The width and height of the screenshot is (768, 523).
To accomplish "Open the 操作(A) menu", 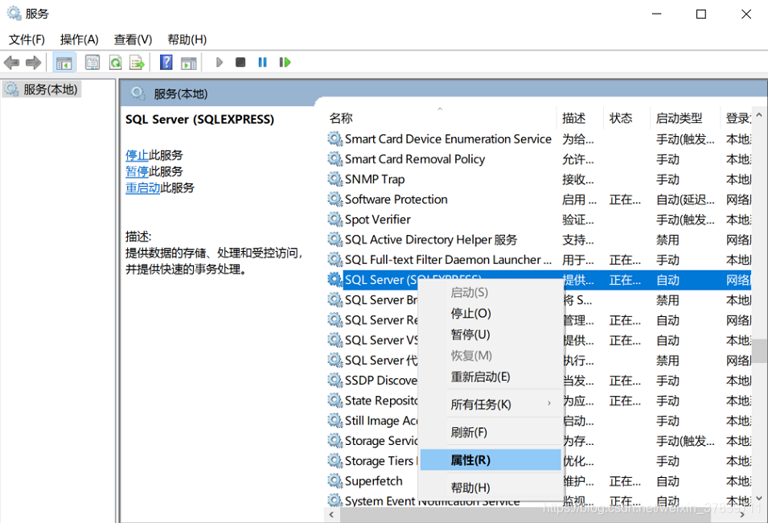I will point(80,39).
